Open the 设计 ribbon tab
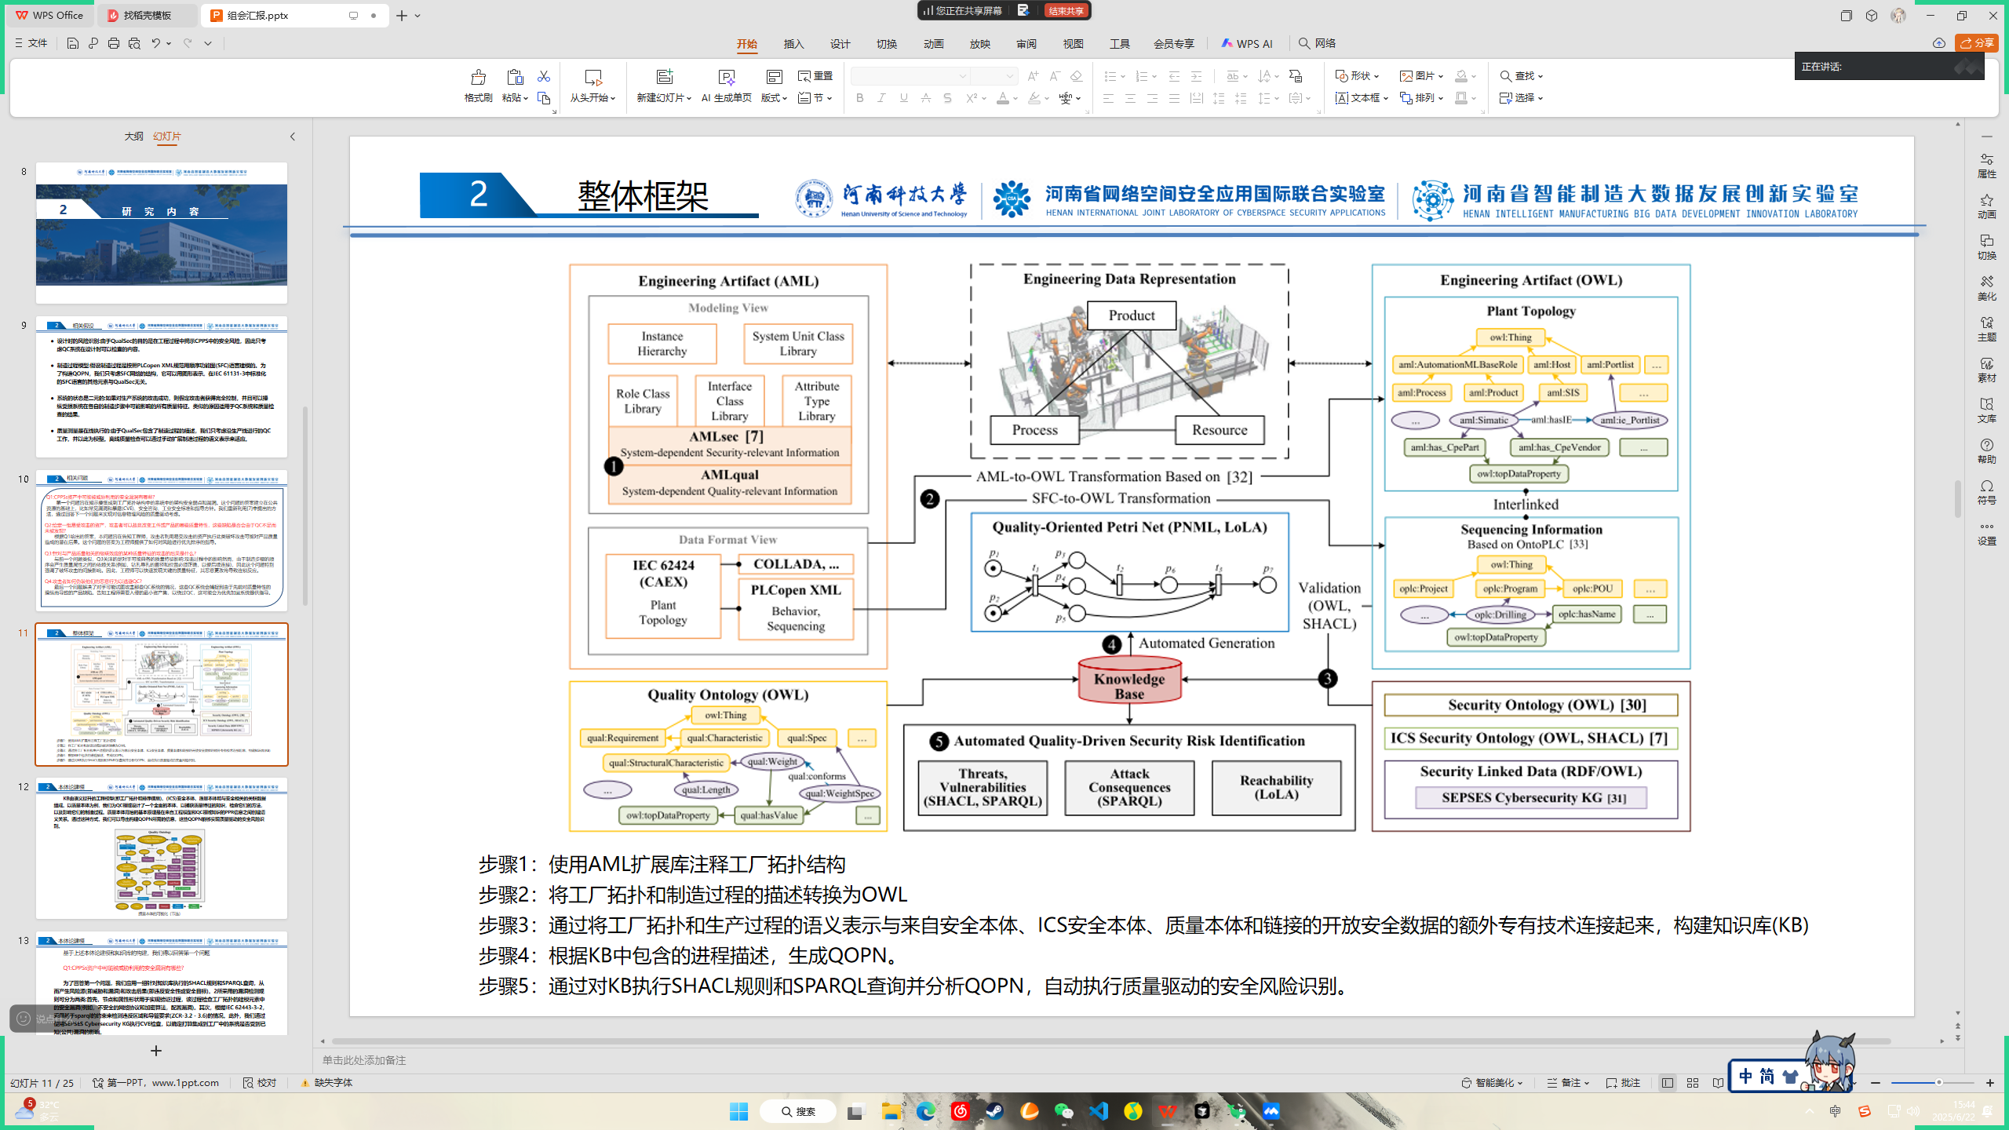The width and height of the screenshot is (2009, 1130). point(840,44)
